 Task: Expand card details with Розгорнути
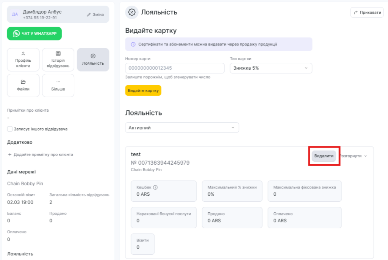[353, 156]
